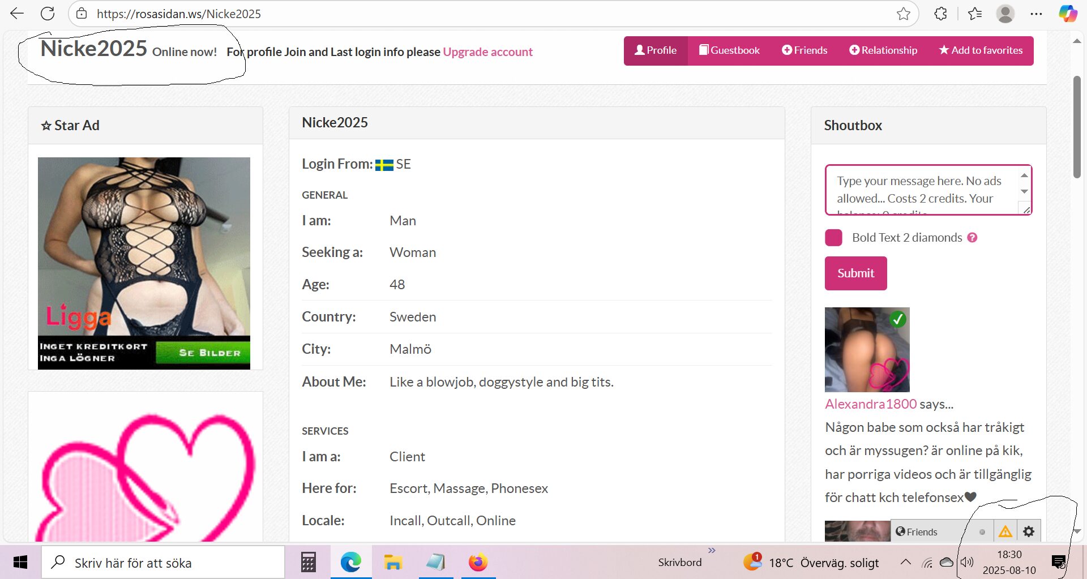Open browser extensions puzzle icon
Image resolution: width=1087 pixels, height=579 pixels.
coord(940,14)
